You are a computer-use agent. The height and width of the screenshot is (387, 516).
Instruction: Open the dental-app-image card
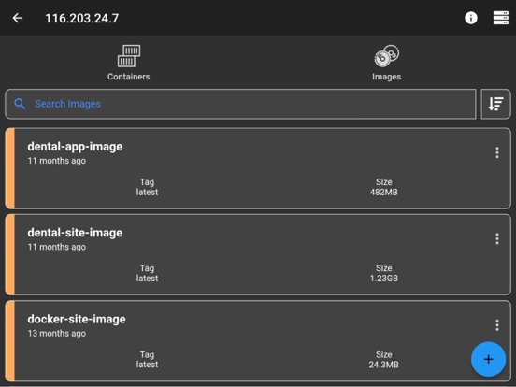coord(258,168)
